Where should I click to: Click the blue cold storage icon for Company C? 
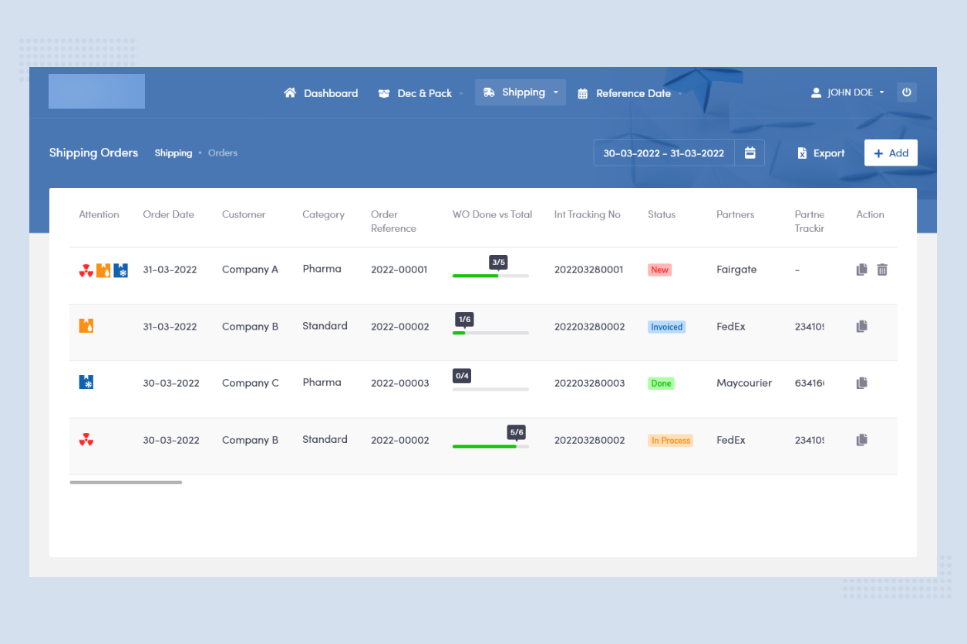pyautogui.click(x=86, y=382)
